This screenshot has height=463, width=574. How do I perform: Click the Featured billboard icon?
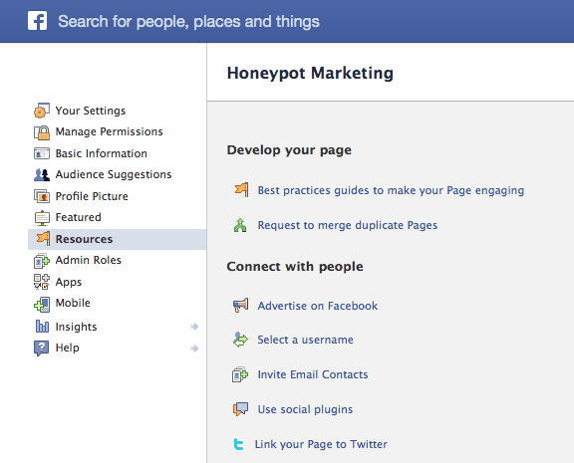(42, 218)
